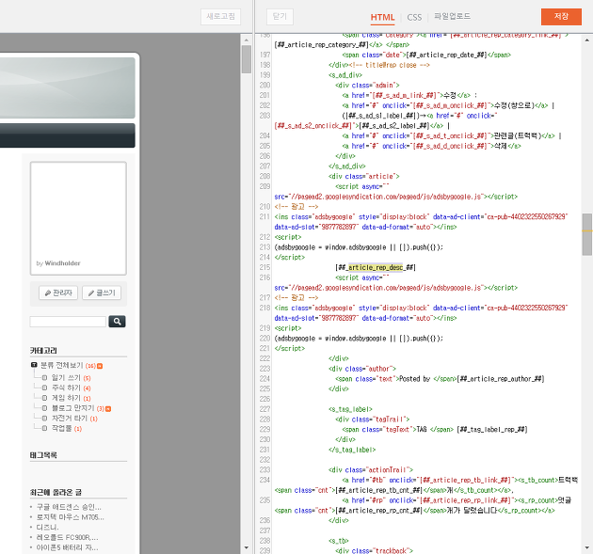
Task: Click the profile image box by Windholder
Action: (78, 219)
